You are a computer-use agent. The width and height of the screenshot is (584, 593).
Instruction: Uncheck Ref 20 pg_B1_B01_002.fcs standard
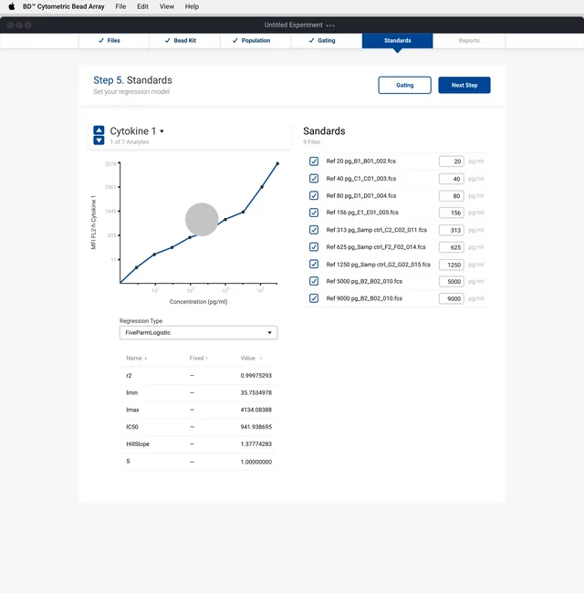coord(314,161)
